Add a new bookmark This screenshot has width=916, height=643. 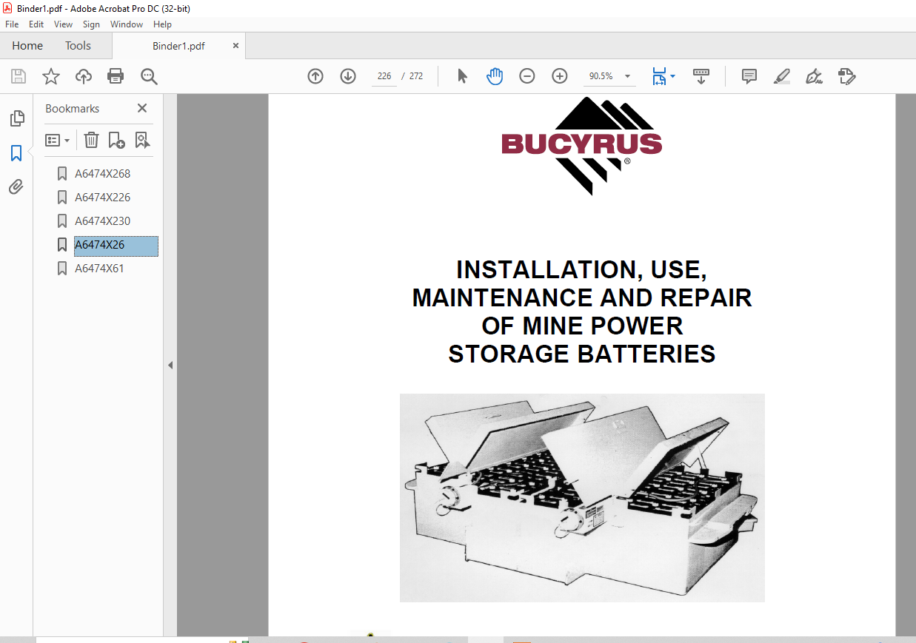click(x=116, y=140)
